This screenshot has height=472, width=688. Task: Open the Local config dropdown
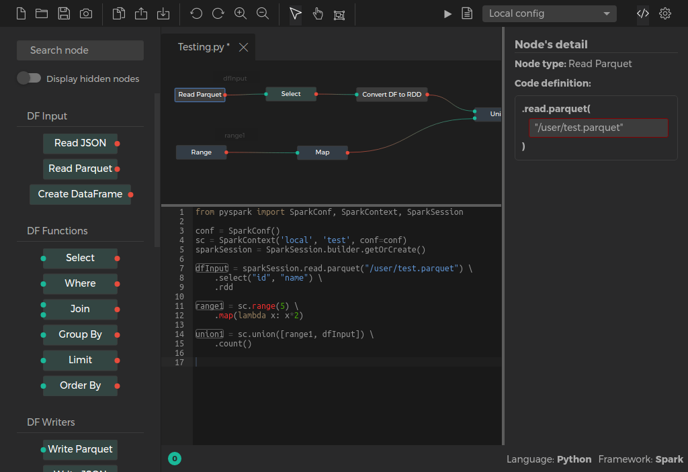[x=549, y=13]
